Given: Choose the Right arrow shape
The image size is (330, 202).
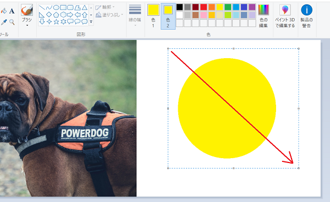Looking at the screenshot, I should (70, 15).
